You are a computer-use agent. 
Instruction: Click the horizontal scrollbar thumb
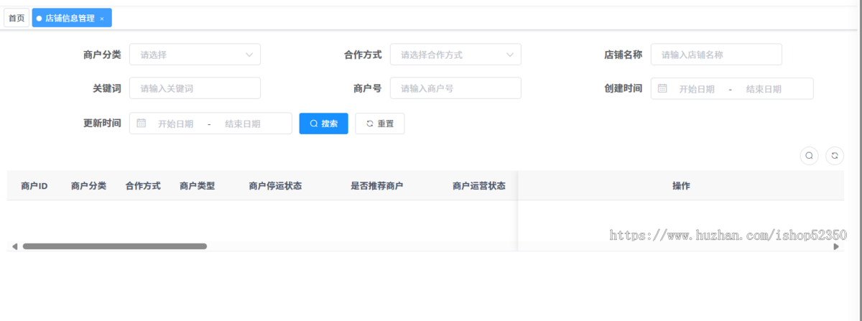(114, 246)
